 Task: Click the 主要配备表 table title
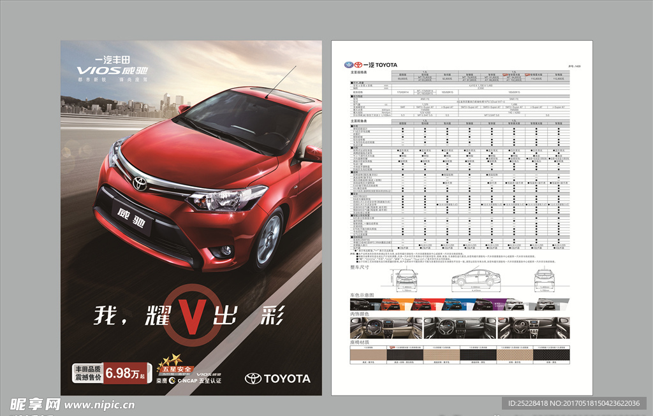(x=358, y=121)
